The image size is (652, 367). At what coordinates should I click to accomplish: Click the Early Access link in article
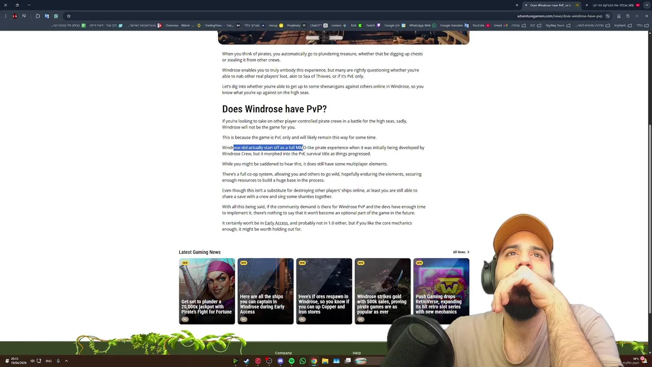(x=276, y=223)
